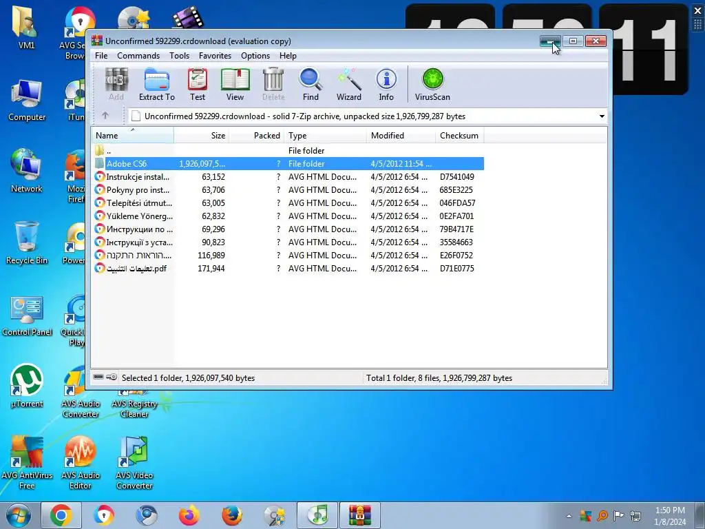Viewport: 705px width, 529px height.
Task: Click the drive icon in status bar
Action: point(98,377)
